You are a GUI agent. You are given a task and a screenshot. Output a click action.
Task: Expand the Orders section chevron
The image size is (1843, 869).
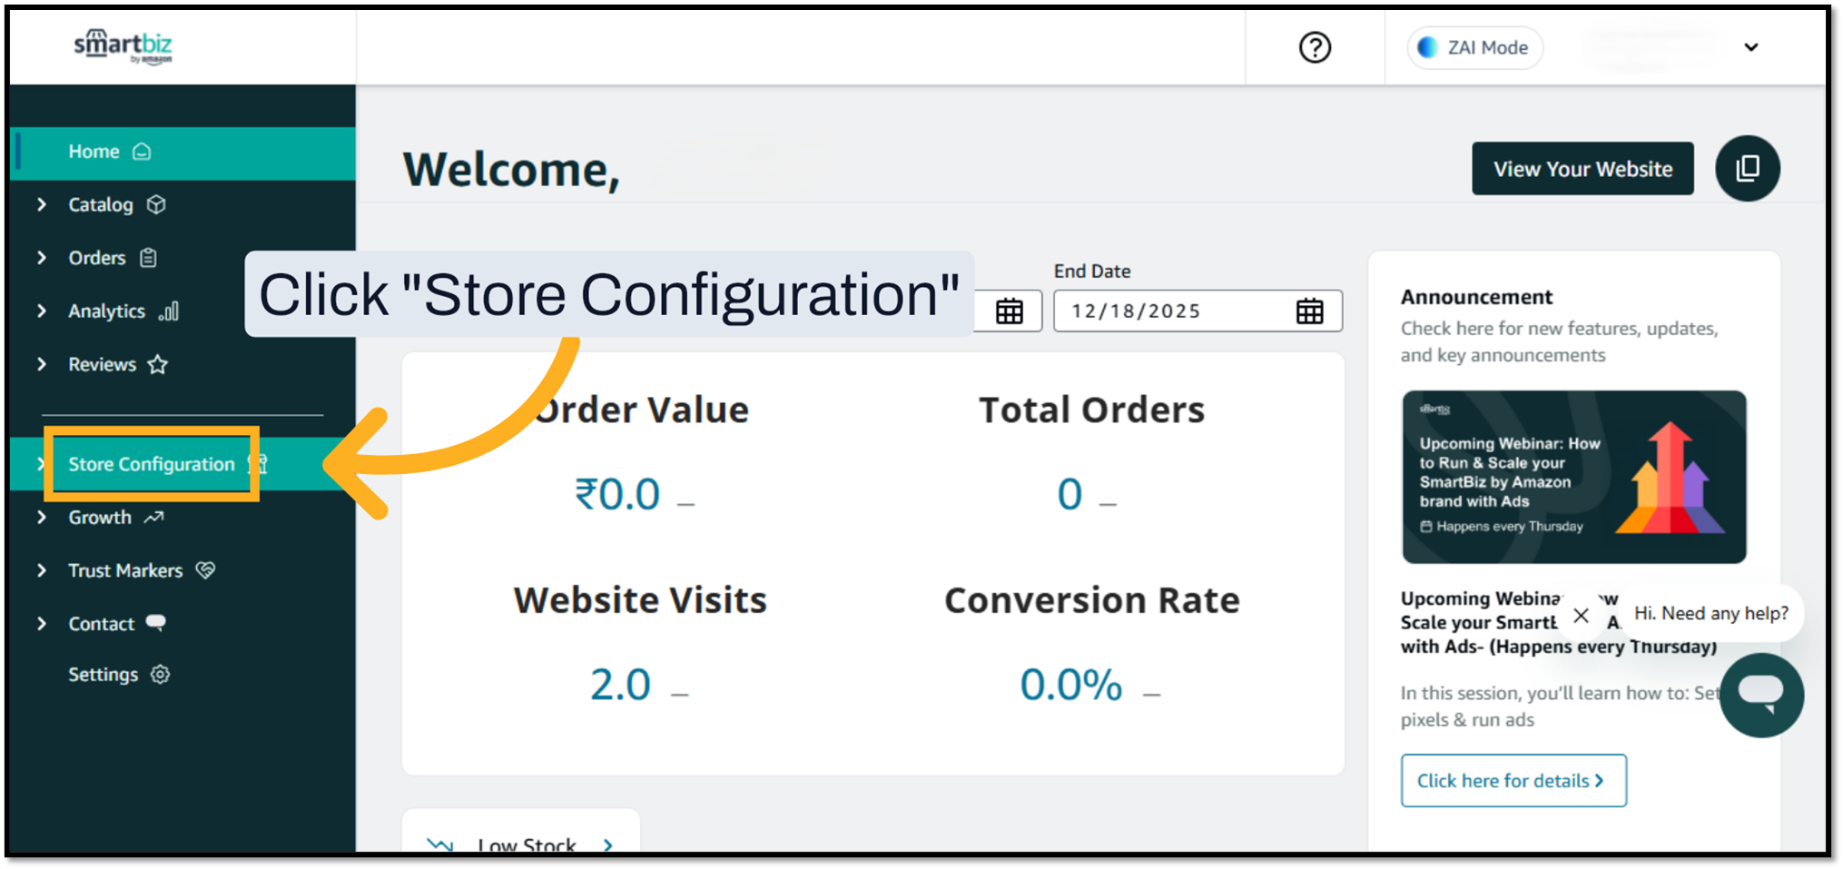[x=42, y=258]
